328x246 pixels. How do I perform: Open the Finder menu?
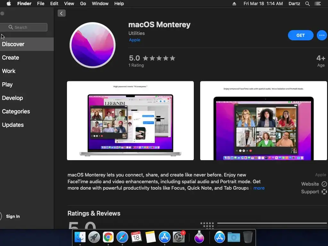tap(24, 4)
